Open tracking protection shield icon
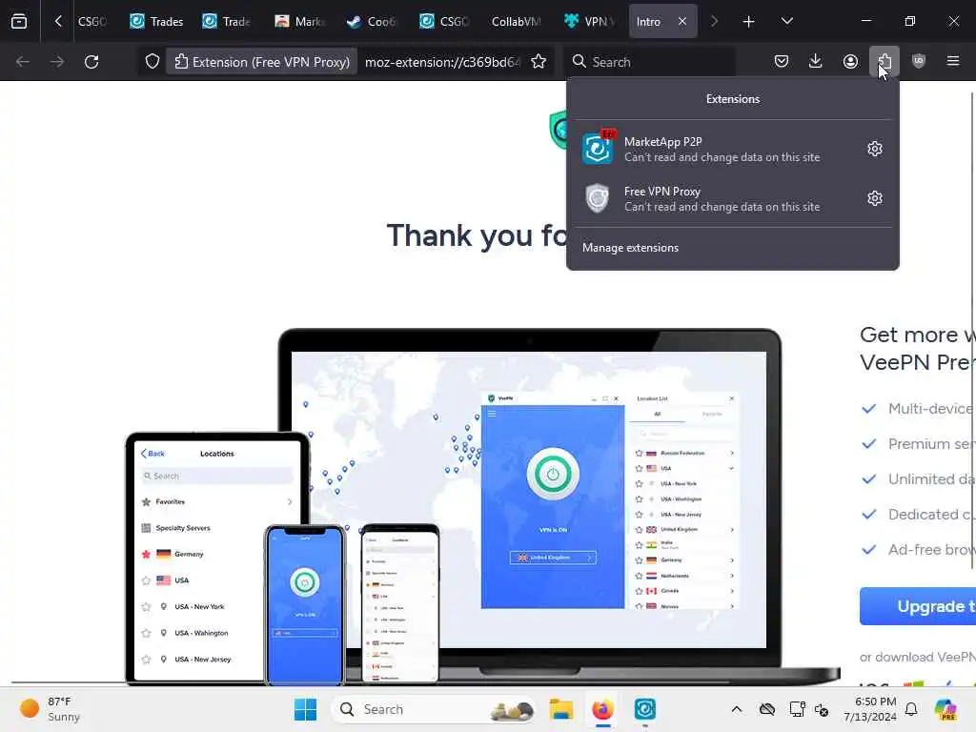This screenshot has height=732, width=976. (152, 62)
